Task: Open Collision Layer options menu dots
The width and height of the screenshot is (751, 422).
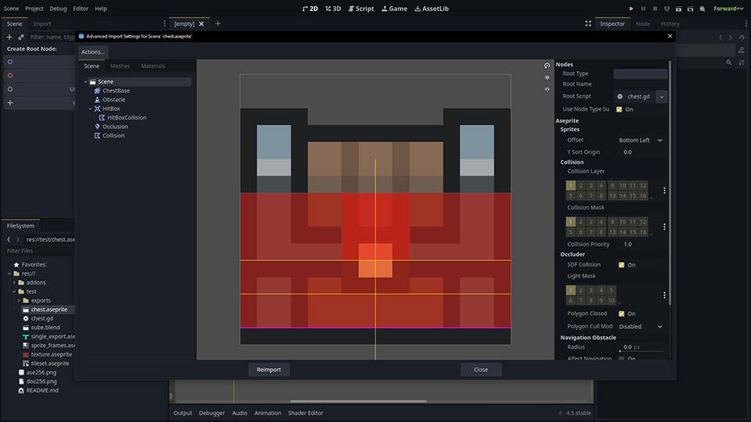Action: 664,191
